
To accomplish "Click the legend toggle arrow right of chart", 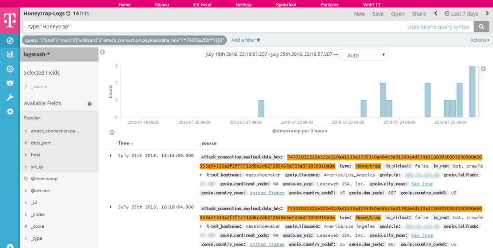I will coord(483,68).
